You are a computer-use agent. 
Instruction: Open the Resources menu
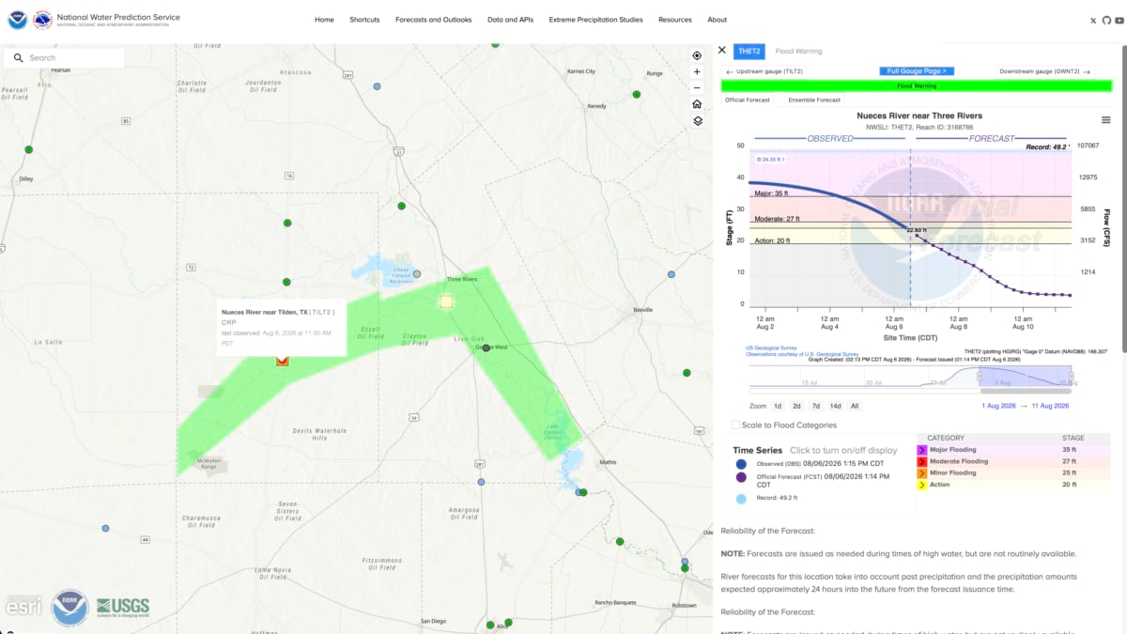tap(675, 20)
